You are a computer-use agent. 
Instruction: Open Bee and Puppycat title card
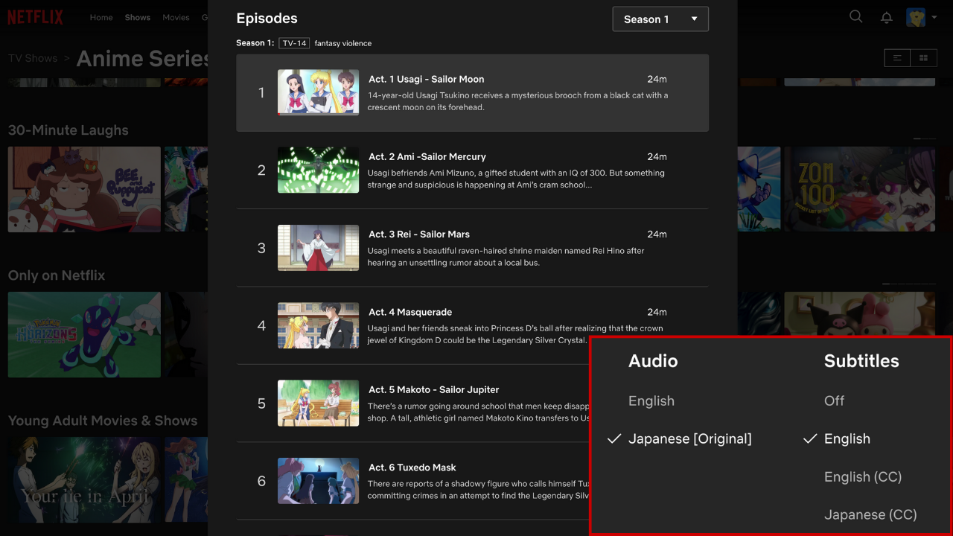(84, 189)
